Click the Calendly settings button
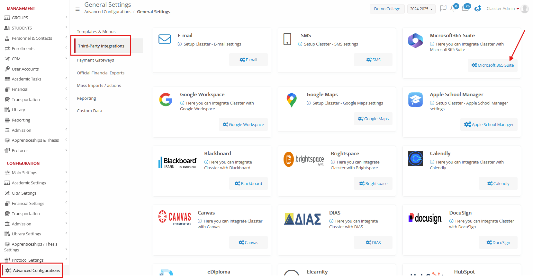 tap(498, 183)
